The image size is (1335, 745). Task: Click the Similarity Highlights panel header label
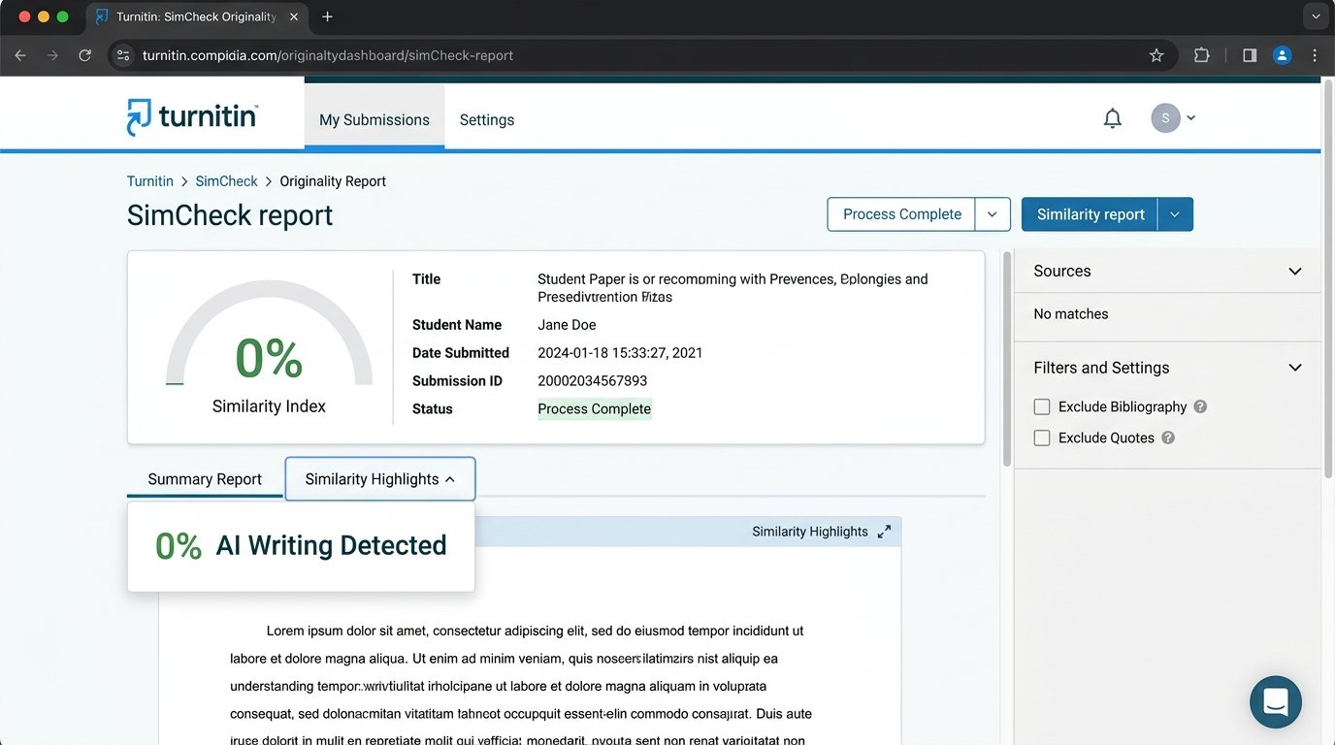tap(810, 532)
